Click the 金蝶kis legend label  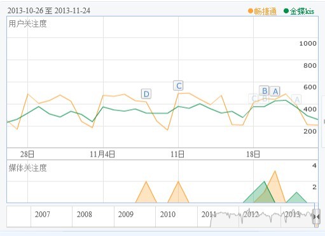click(x=302, y=11)
